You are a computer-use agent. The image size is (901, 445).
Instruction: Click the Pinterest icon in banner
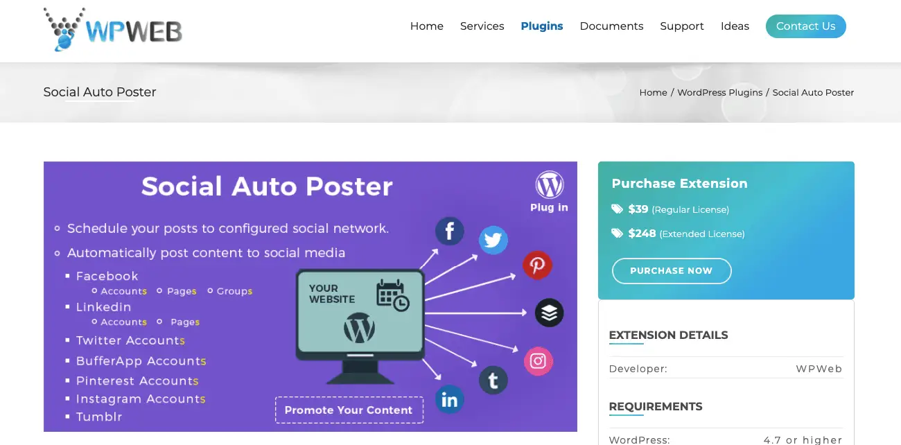(x=537, y=265)
